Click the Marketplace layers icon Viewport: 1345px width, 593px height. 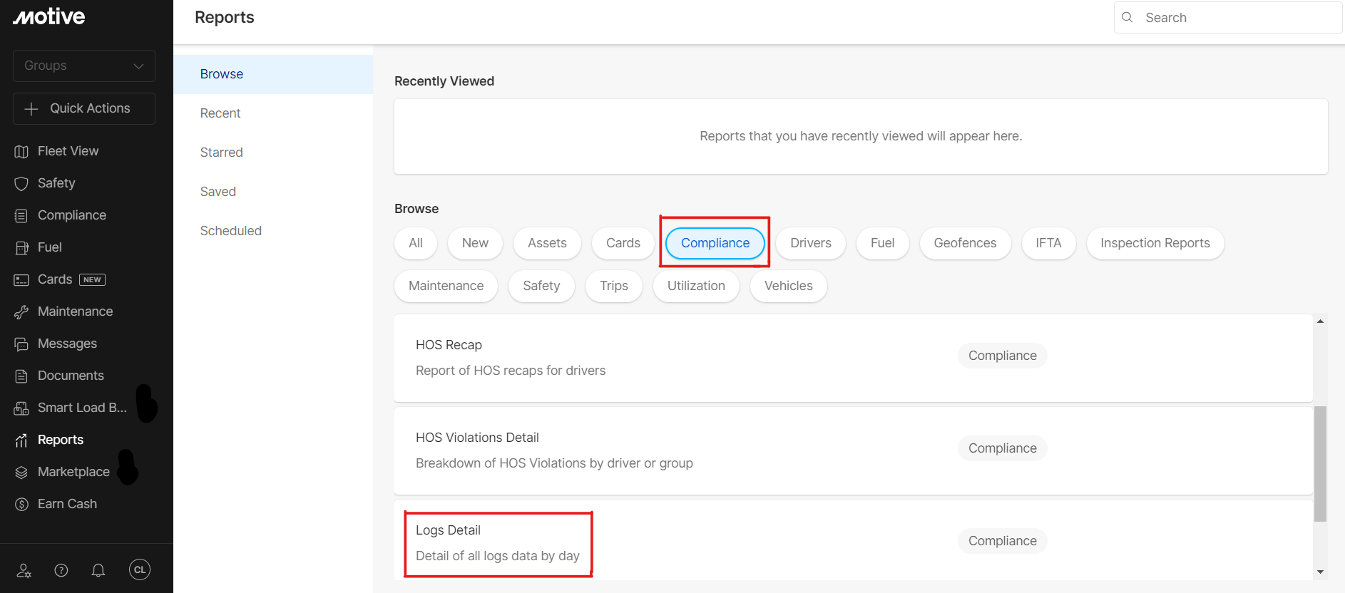(21, 472)
